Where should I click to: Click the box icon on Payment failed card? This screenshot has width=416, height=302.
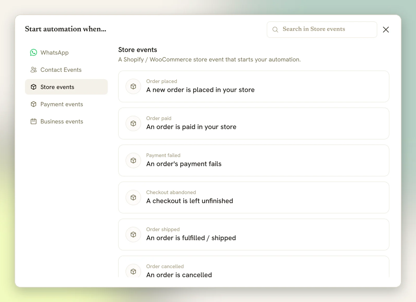[133, 161]
